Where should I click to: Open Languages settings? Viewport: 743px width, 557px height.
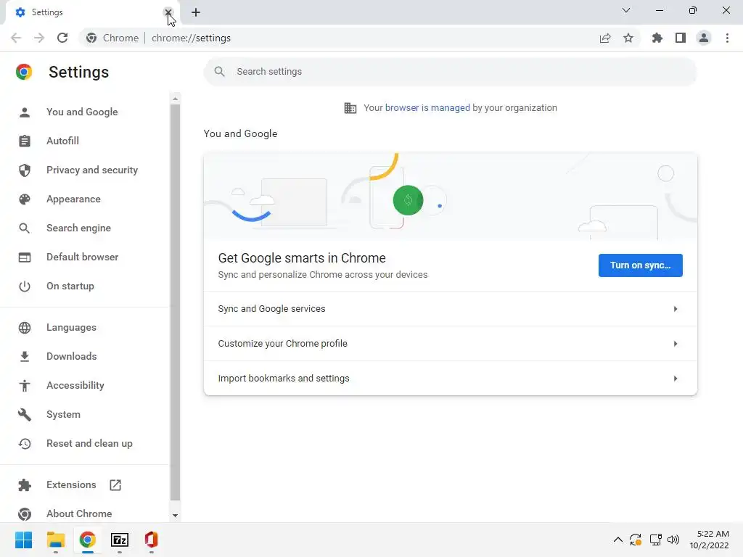tap(71, 327)
